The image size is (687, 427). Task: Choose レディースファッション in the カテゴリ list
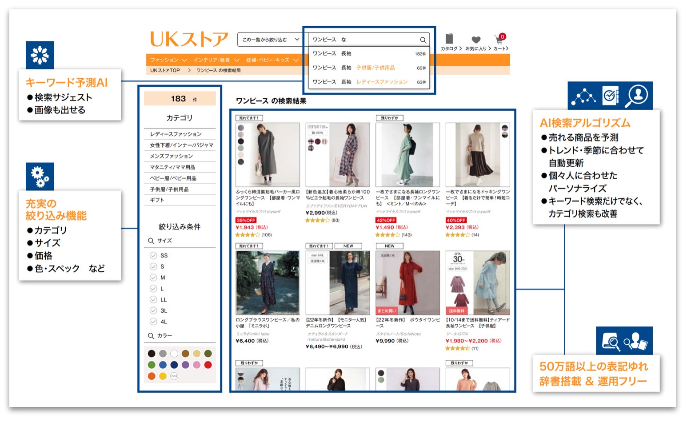tap(180, 134)
